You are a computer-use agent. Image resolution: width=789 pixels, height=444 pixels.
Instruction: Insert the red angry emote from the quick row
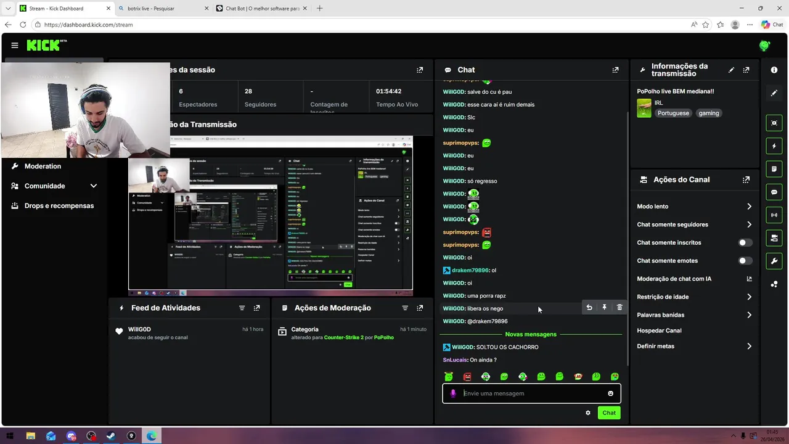point(467,377)
